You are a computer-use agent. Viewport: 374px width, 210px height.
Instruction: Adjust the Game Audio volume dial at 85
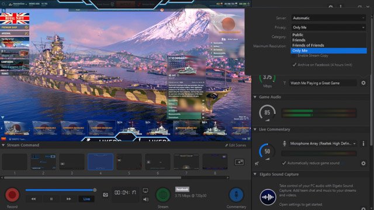pos(267,113)
